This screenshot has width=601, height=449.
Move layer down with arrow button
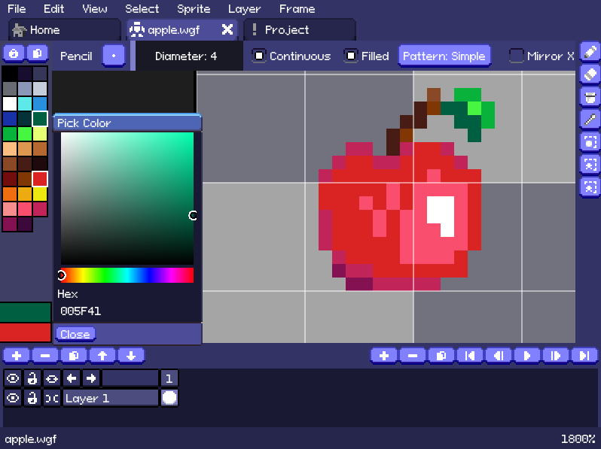(x=131, y=356)
